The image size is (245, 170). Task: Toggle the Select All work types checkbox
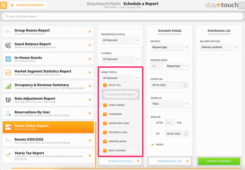coord(105,85)
